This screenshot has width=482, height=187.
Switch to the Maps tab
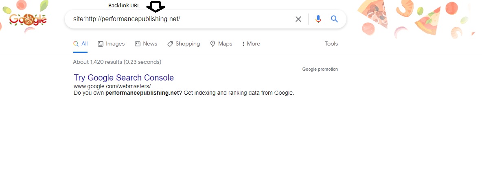pyautogui.click(x=221, y=44)
